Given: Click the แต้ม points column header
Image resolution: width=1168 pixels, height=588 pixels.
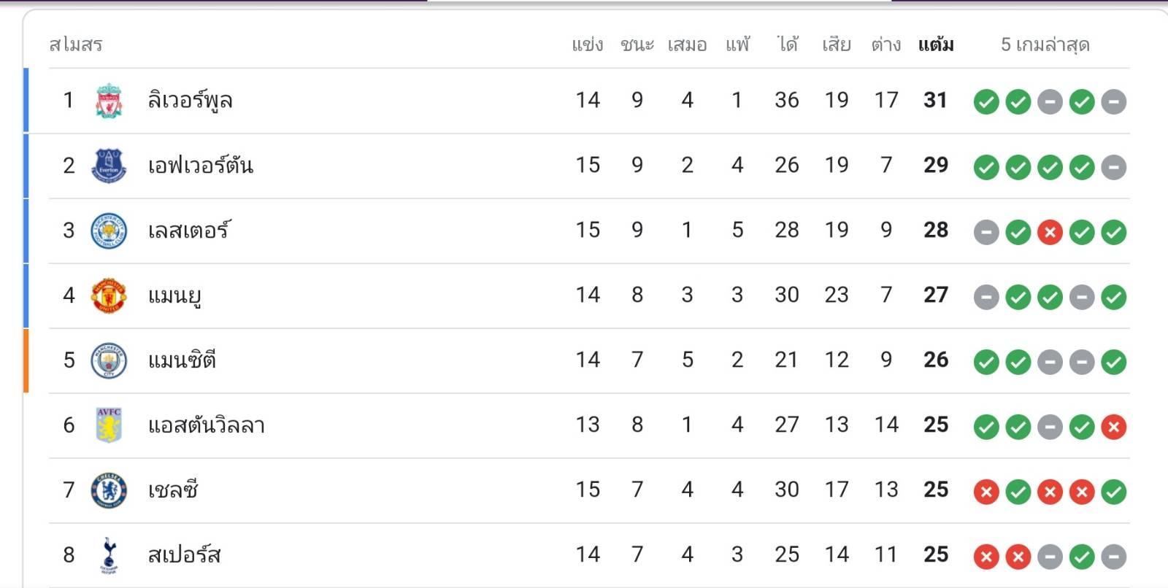Looking at the screenshot, I should pos(935,45).
